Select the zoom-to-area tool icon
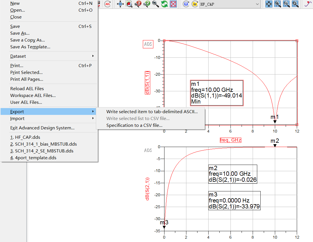This screenshot has height=242, width=313. point(129,4)
